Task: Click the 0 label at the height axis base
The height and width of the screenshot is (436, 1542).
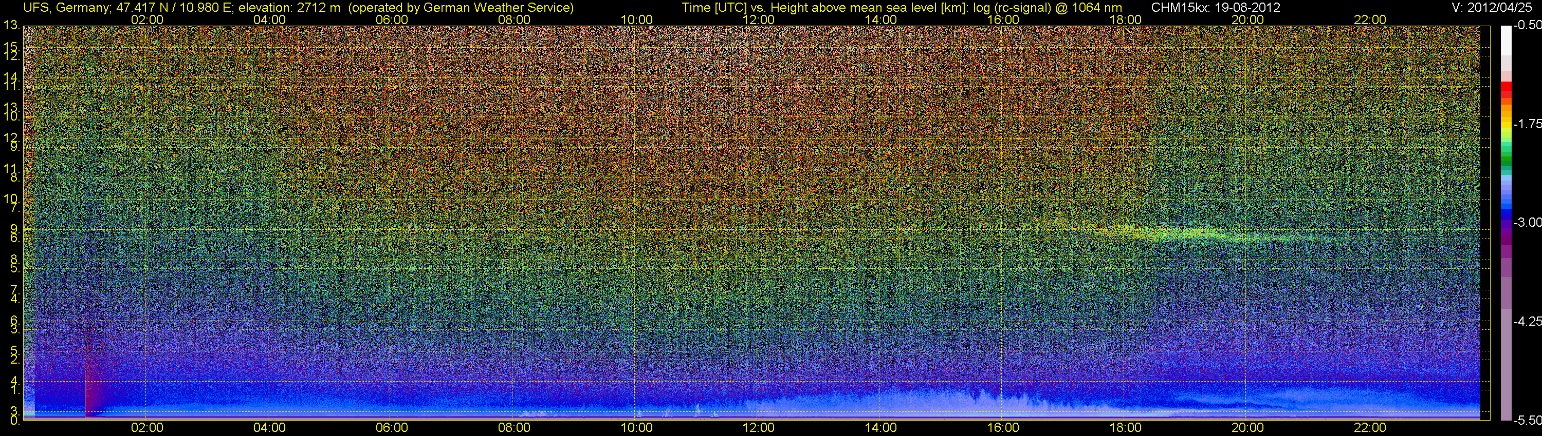Action: [14, 421]
